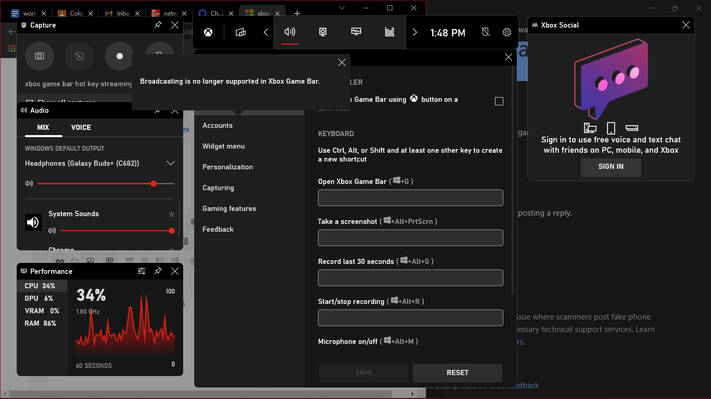This screenshot has height=399, width=711.
Task: Select CPU 34% in Performance widget
Action: [42, 286]
